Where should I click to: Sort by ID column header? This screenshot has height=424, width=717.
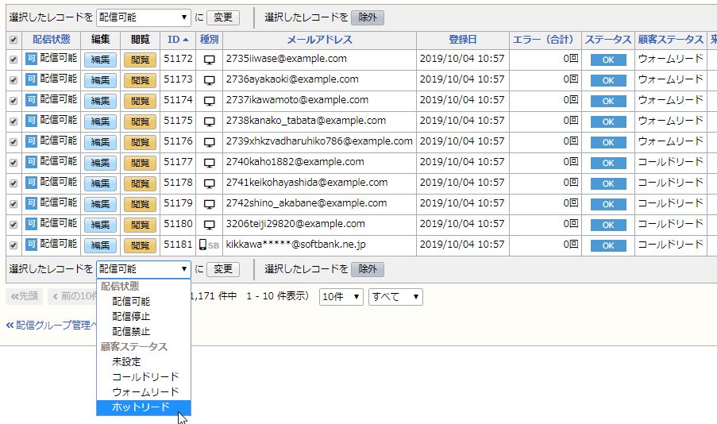coord(178,40)
